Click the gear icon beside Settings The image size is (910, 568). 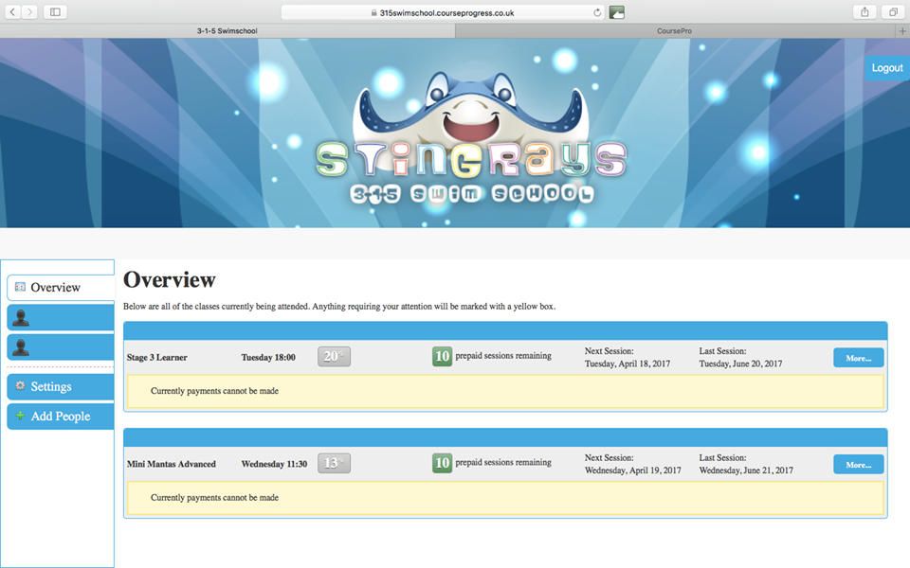pyautogui.click(x=20, y=386)
